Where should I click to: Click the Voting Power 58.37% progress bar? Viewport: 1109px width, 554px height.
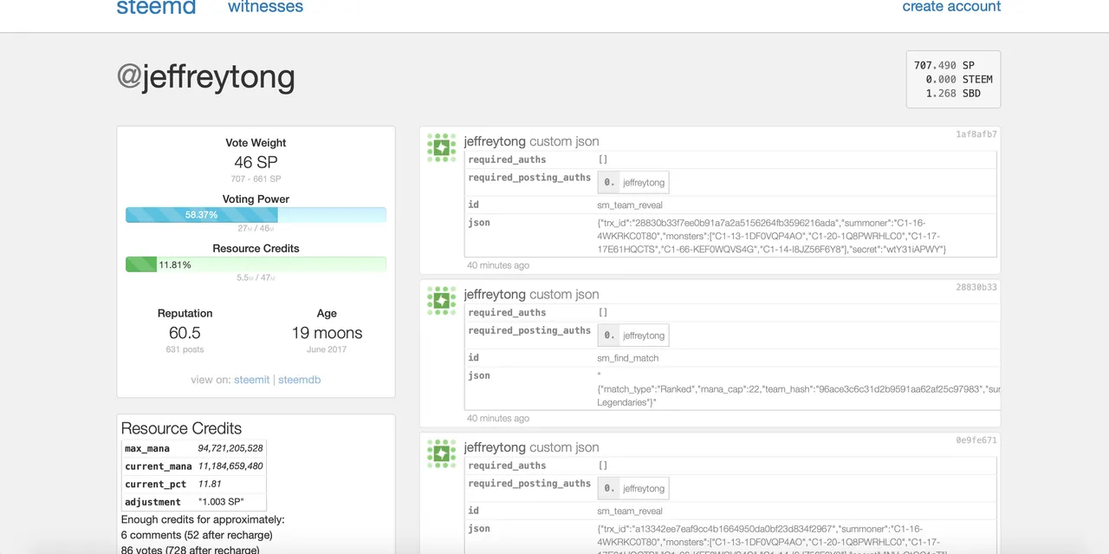tap(256, 215)
